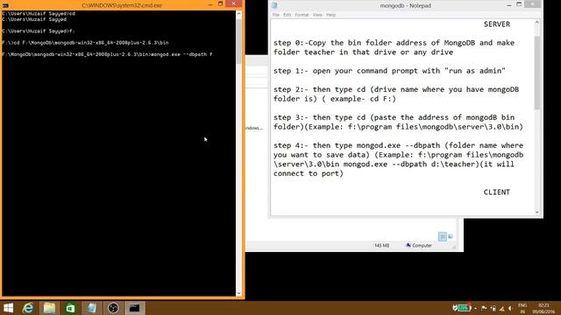This screenshot has height=315, width=561.
Task: Click the 'mongod.exe --dbpath f' command line
Action: [x=181, y=54]
